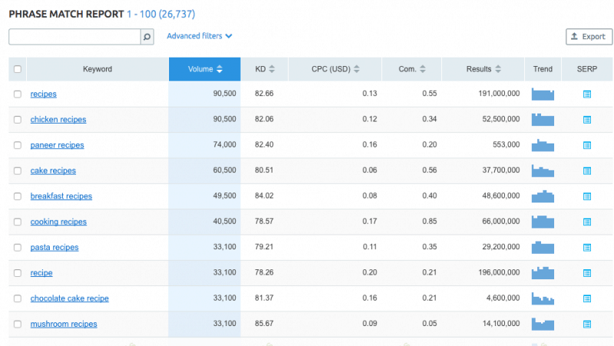
Task: Toggle the select-all checkbox in header
Action: coord(18,69)
